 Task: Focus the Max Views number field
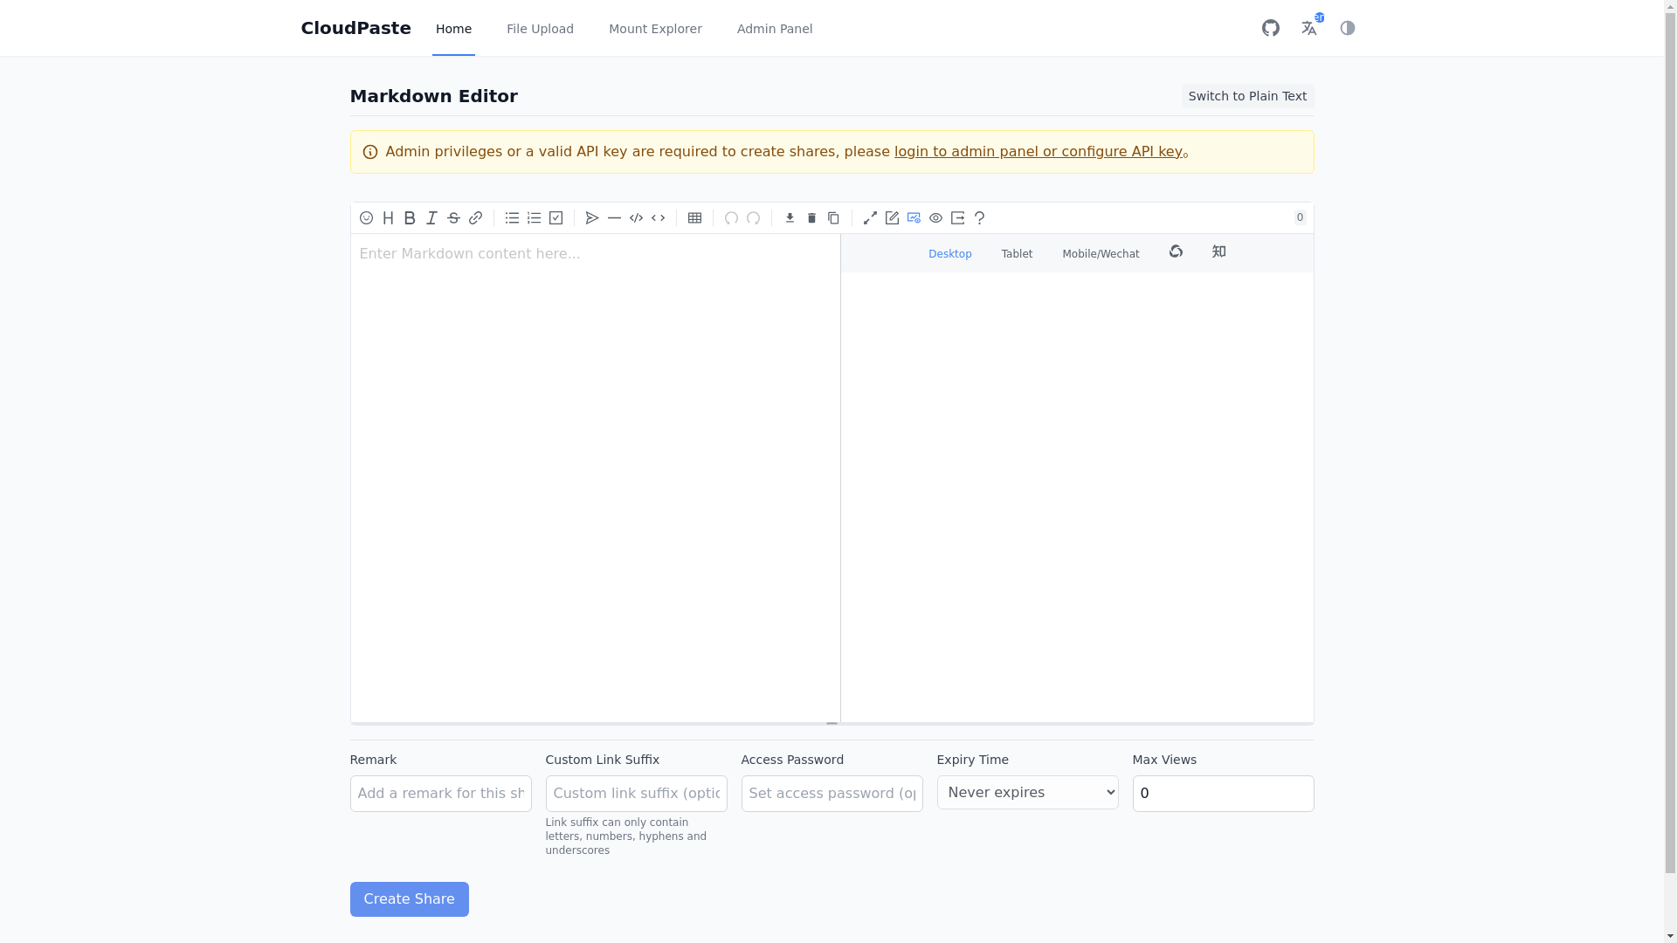click(1223, 794)
